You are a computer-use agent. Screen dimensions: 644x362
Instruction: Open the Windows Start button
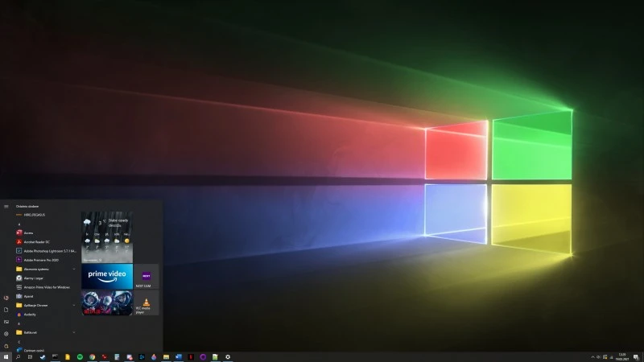pos(6,357)
